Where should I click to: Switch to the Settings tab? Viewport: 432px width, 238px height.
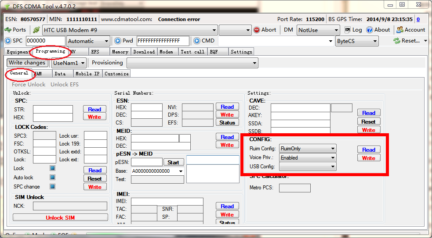click(x=241, y=52)
